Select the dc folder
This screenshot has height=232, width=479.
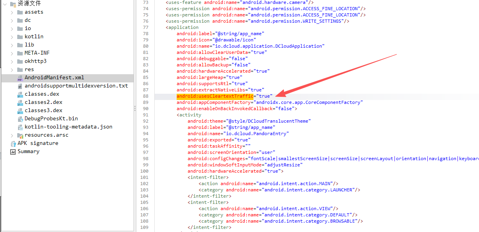tap(28, 20)
